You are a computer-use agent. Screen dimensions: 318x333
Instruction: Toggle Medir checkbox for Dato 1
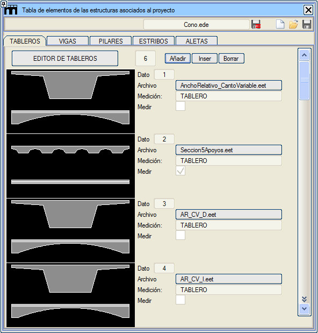coord(180,106)
